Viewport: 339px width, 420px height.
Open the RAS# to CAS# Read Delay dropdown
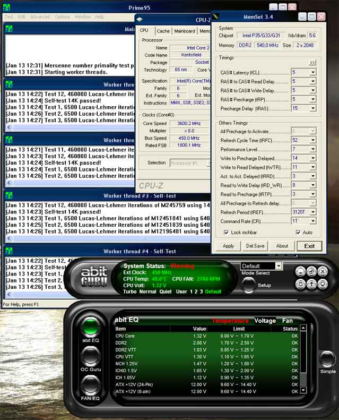click(x=312, y=81)
